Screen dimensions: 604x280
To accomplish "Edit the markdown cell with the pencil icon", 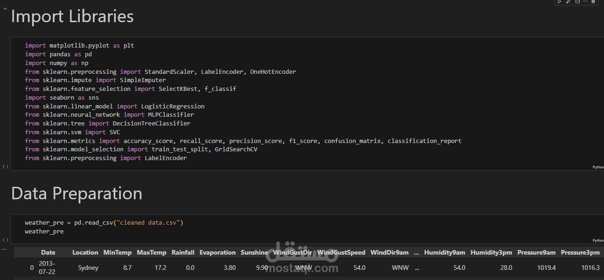I will coord(568,2).
